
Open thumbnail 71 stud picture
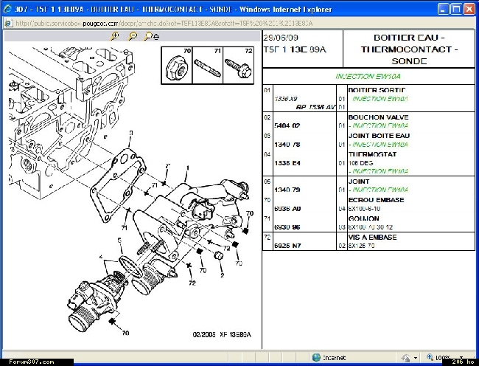click(208, 65)
